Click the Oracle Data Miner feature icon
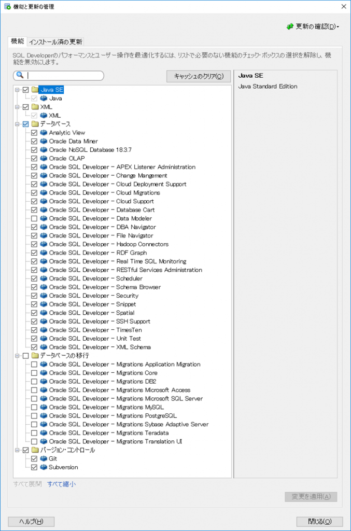 (44, 141)
